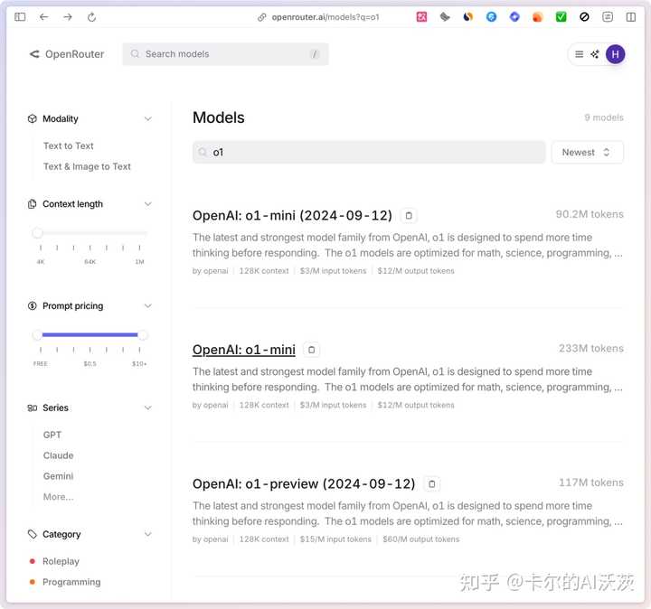The height and width of the screenshot is (609, 651).
Task: Filter by Roleplay category
Action: tap(61, 561)
